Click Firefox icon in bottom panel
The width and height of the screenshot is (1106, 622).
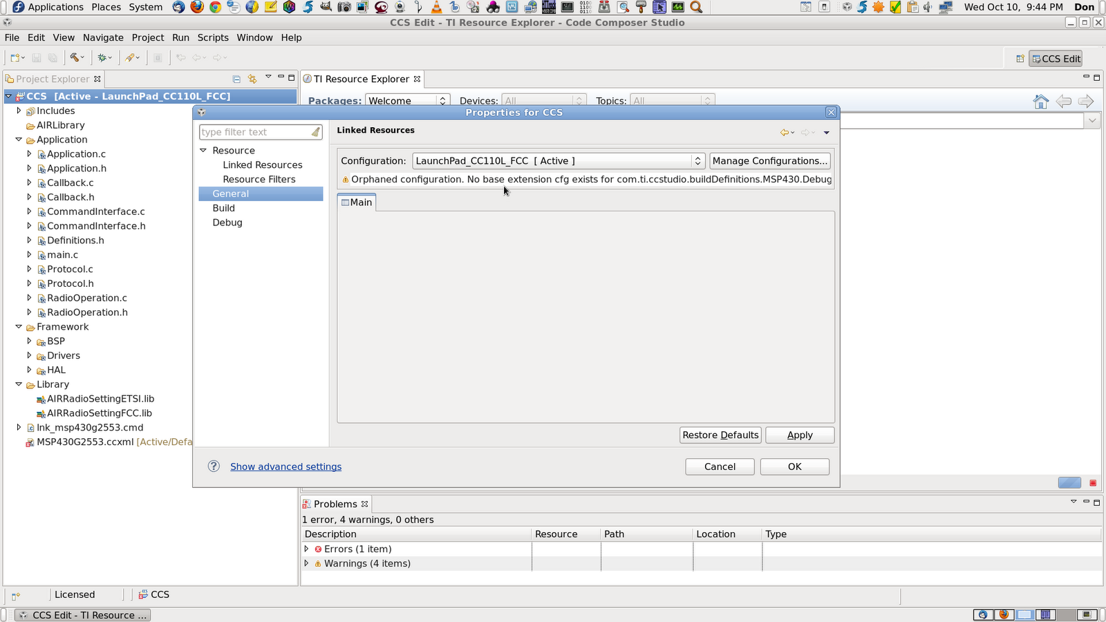[x=1003, y=614]
